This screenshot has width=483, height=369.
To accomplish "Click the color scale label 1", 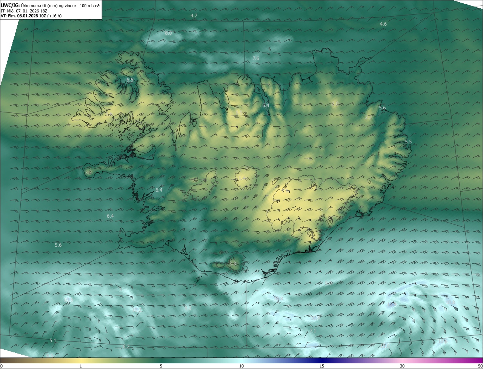I will point(81,366).
